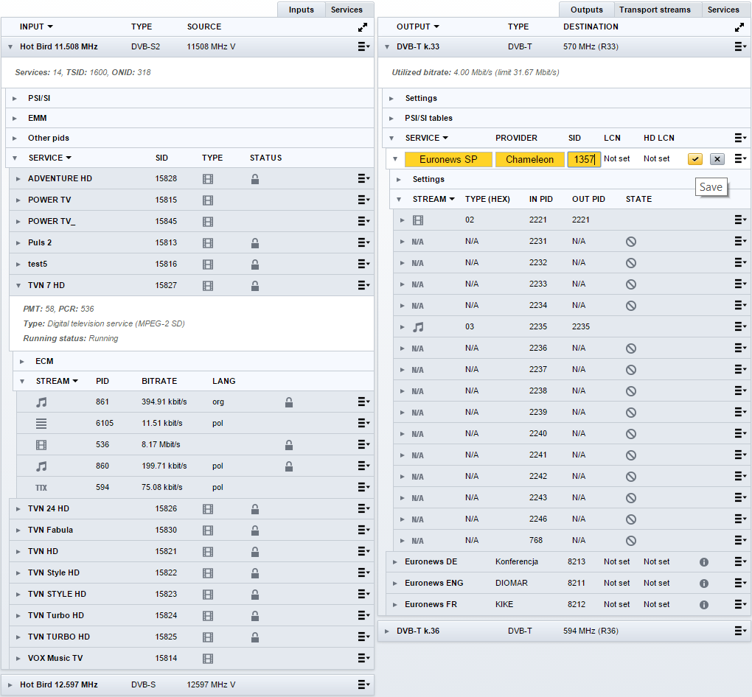
Task: Open menu for ADVENTURE HD service row
Action: click(363, 178)
